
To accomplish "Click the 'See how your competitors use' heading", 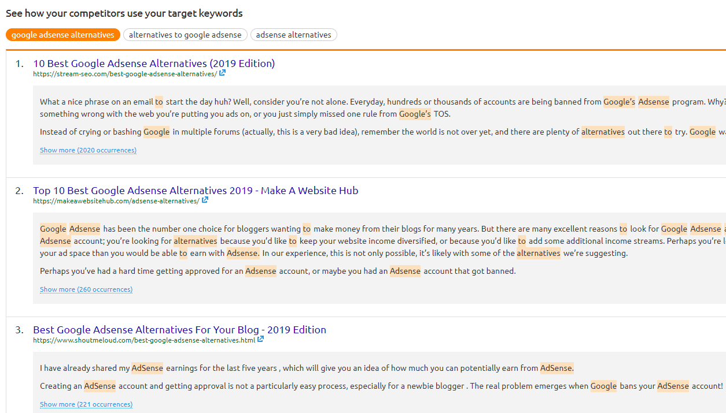I will 124,13.
